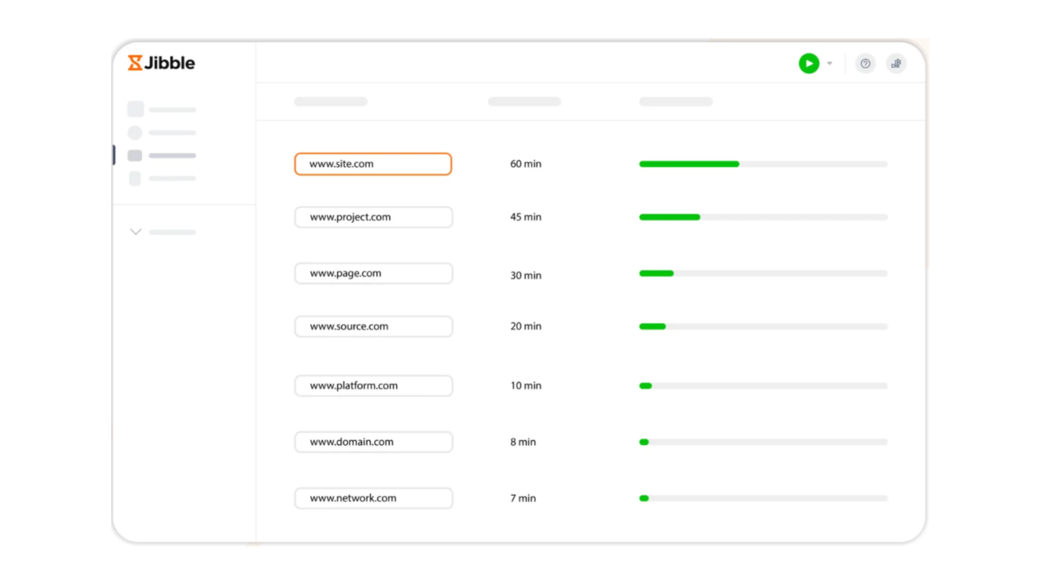Select the www.page.com field
Screen dimensions: 1041x585
(374, 273)
